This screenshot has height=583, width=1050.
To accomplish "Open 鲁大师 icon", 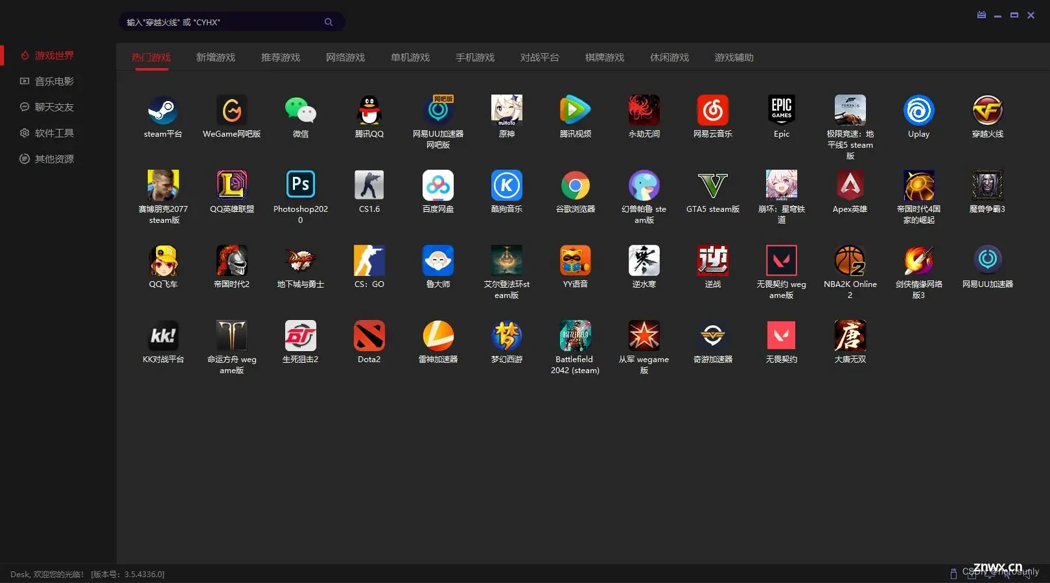I will tap(438, 261).
